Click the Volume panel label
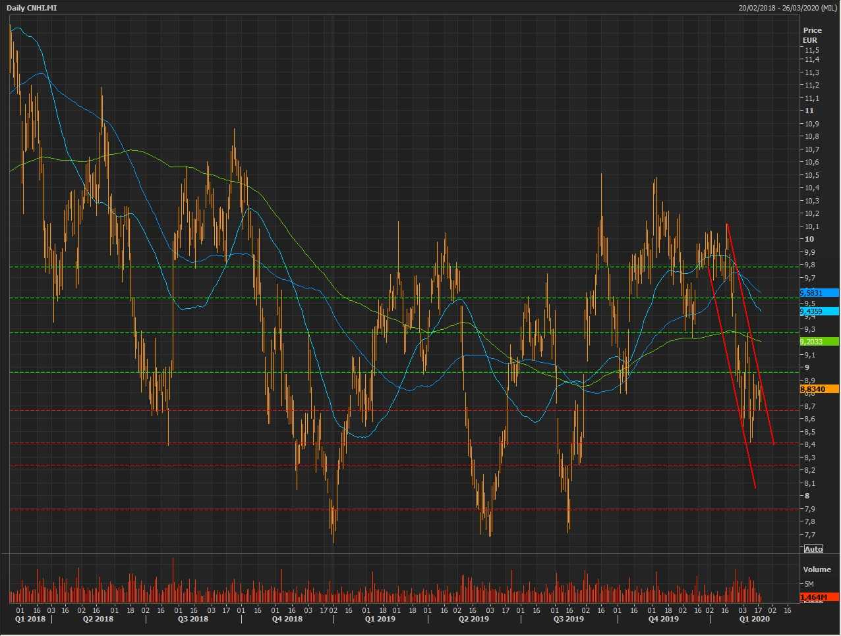 (817, 570)
